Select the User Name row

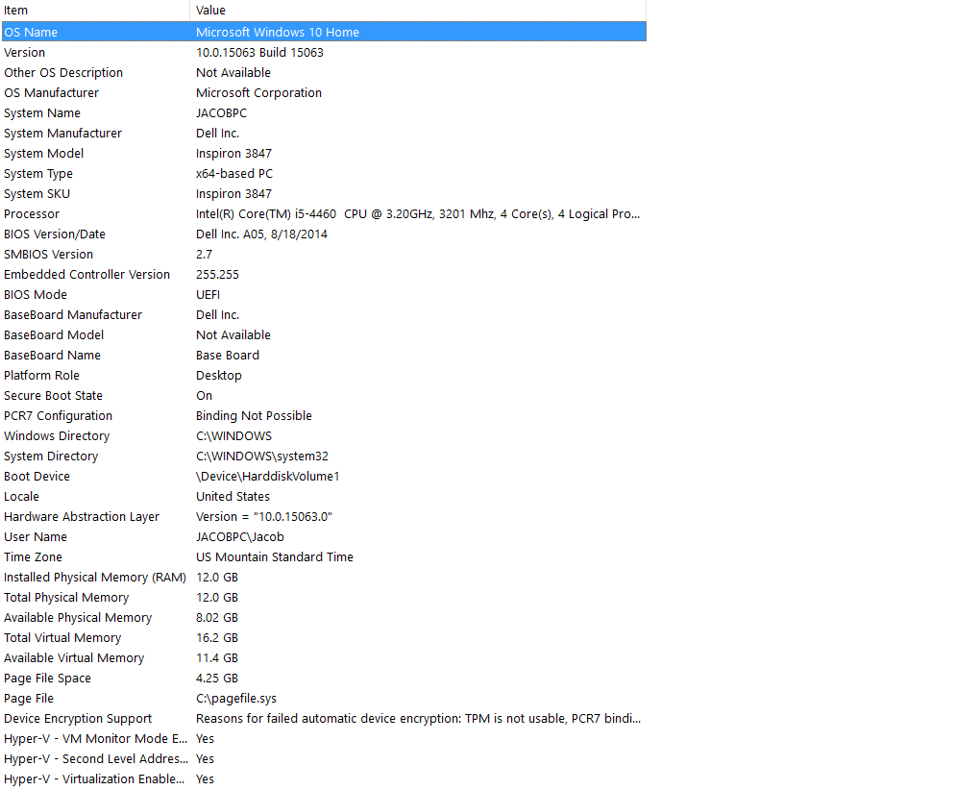(324, 537)
